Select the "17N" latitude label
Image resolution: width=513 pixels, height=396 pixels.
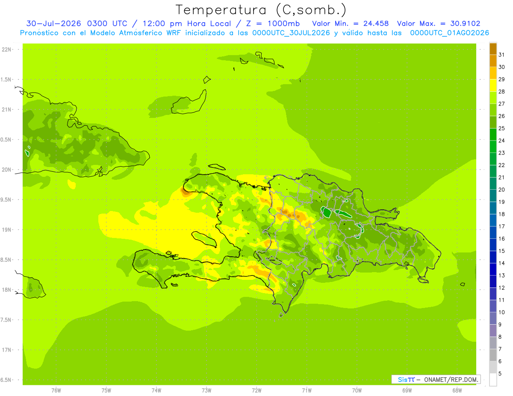7,350
